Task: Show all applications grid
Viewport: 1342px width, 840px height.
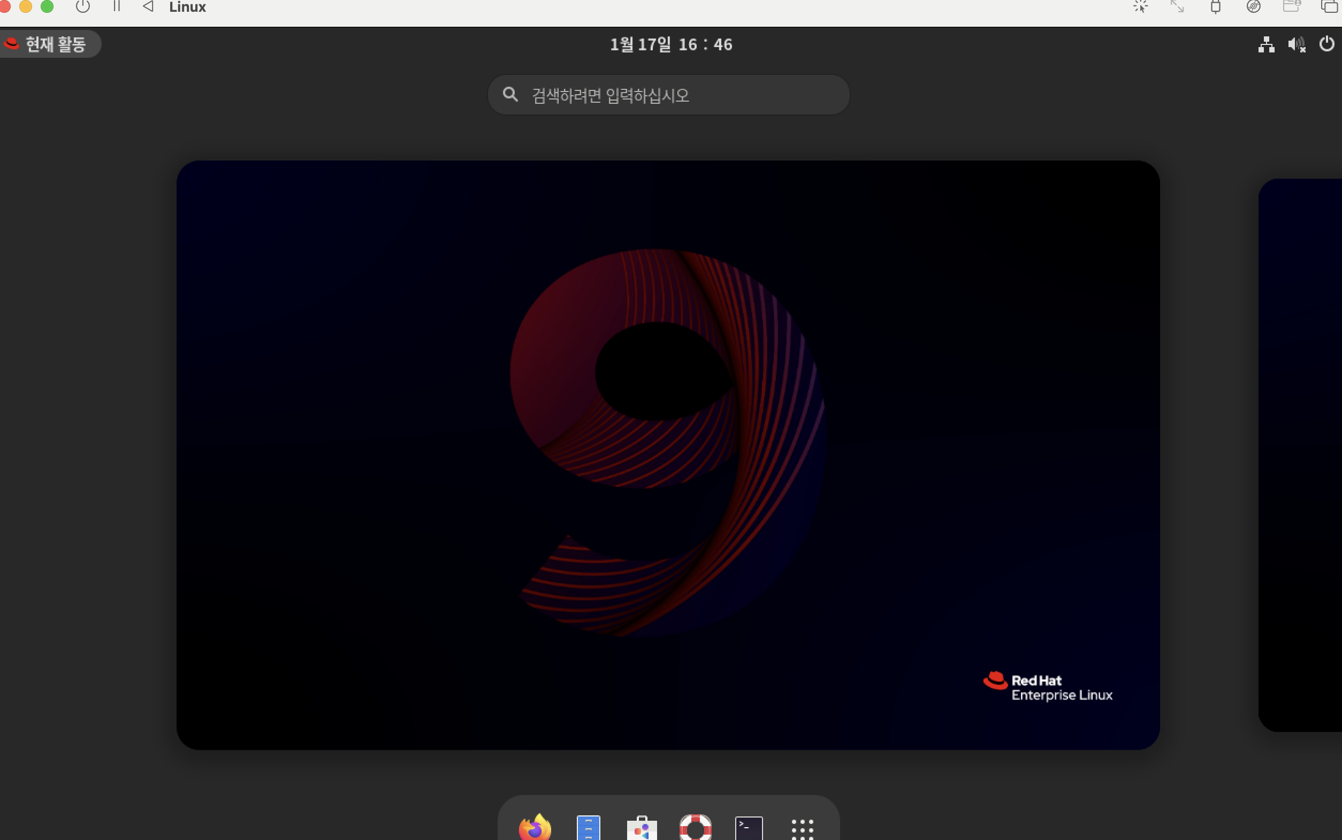Action: [802, 829]
